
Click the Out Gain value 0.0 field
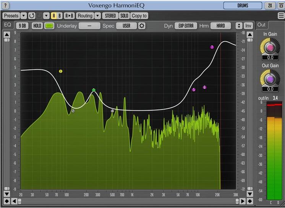click(x=270, y=89)
